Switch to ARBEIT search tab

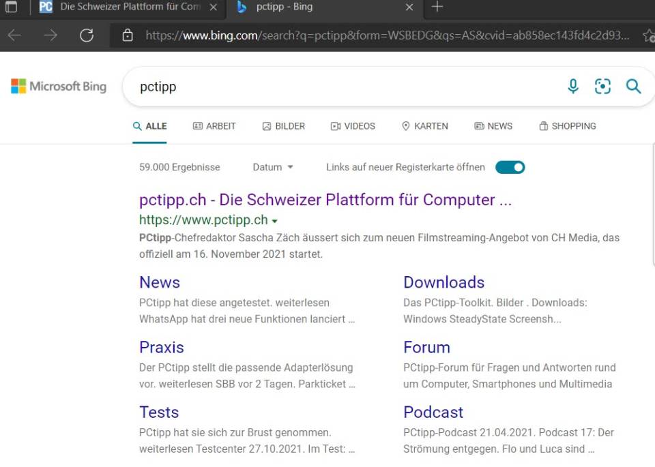214,126
